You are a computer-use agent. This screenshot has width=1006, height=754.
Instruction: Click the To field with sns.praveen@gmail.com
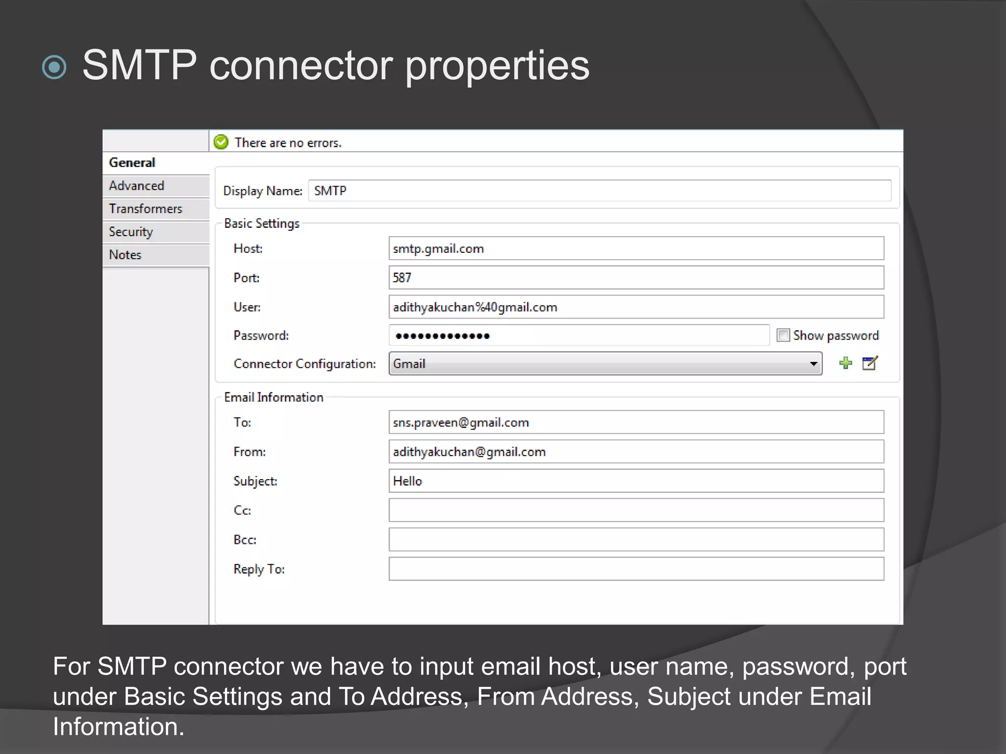click(636, 423)
